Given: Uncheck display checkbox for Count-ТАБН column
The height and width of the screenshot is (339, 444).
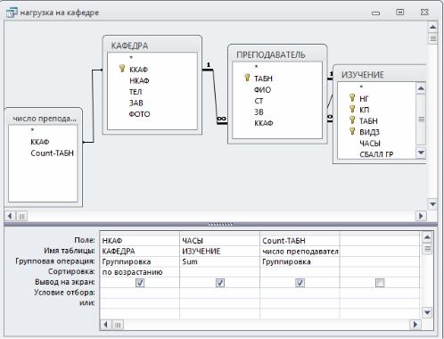Looking at the screenshot, I should [x=300, y=283].
